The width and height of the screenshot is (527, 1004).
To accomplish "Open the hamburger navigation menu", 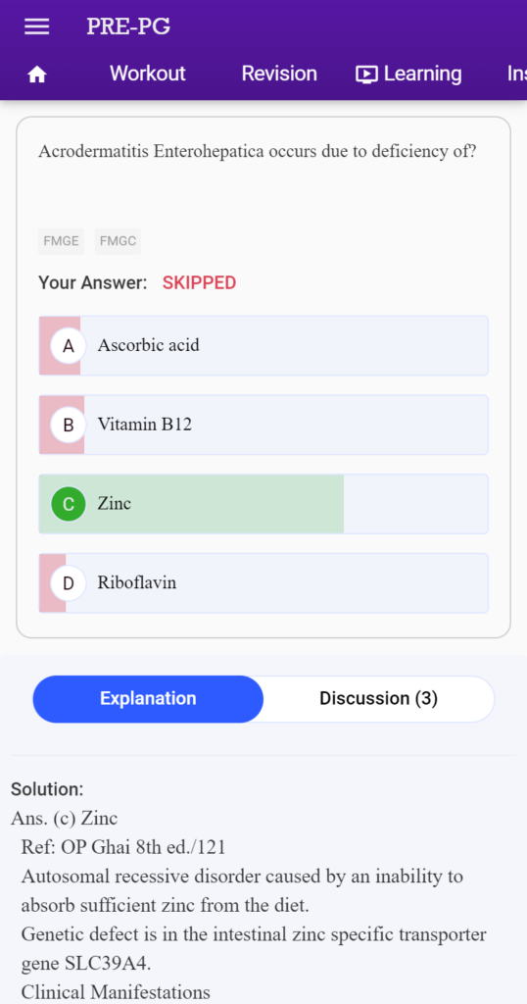I will 36,26.
